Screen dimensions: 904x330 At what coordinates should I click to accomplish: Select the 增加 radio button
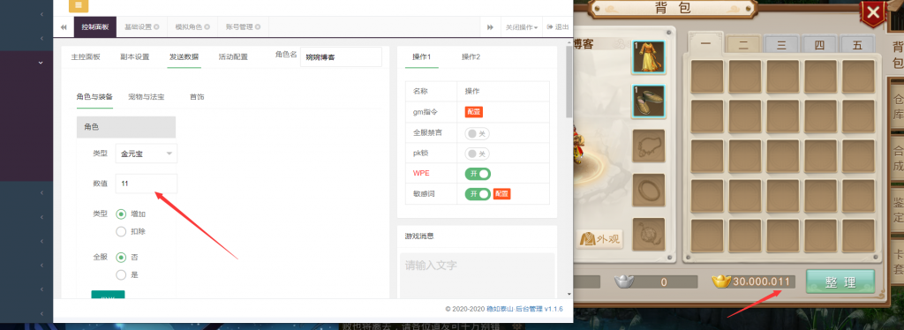pyautogui.click(x=121, y=214)
